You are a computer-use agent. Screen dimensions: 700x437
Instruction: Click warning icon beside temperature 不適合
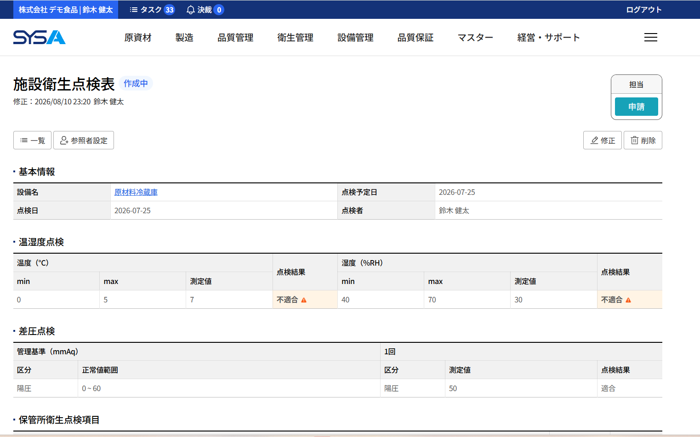click(304, 300)
